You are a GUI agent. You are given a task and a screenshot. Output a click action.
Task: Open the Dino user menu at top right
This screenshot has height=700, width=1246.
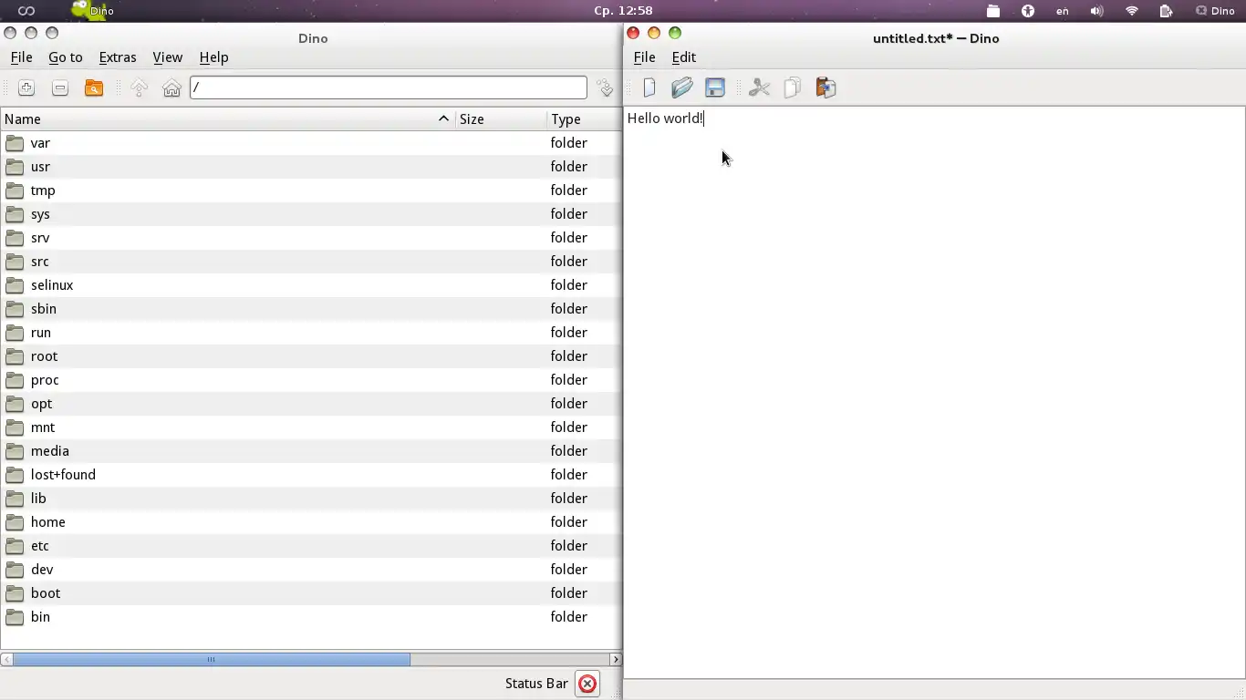tap(1215, 11)
